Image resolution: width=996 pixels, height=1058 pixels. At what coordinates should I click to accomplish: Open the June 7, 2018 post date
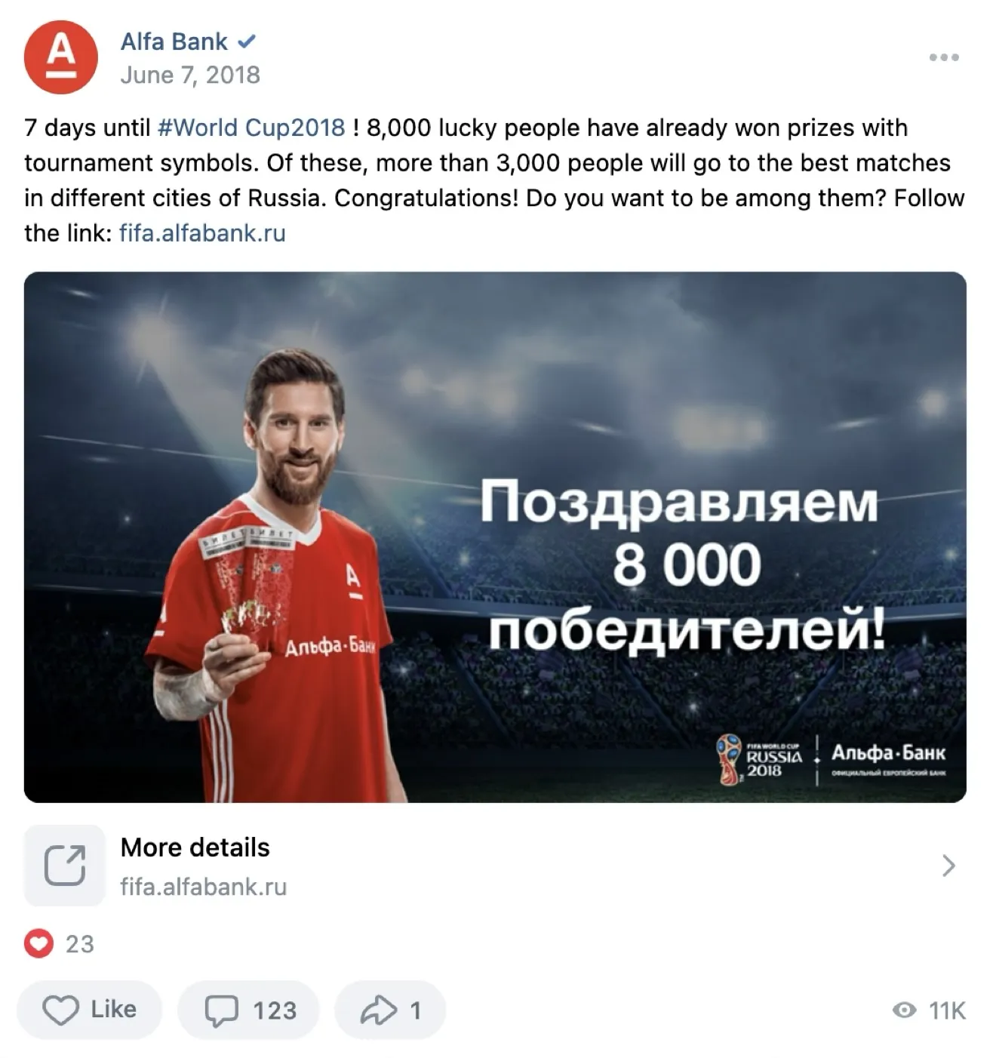(190, 75)
